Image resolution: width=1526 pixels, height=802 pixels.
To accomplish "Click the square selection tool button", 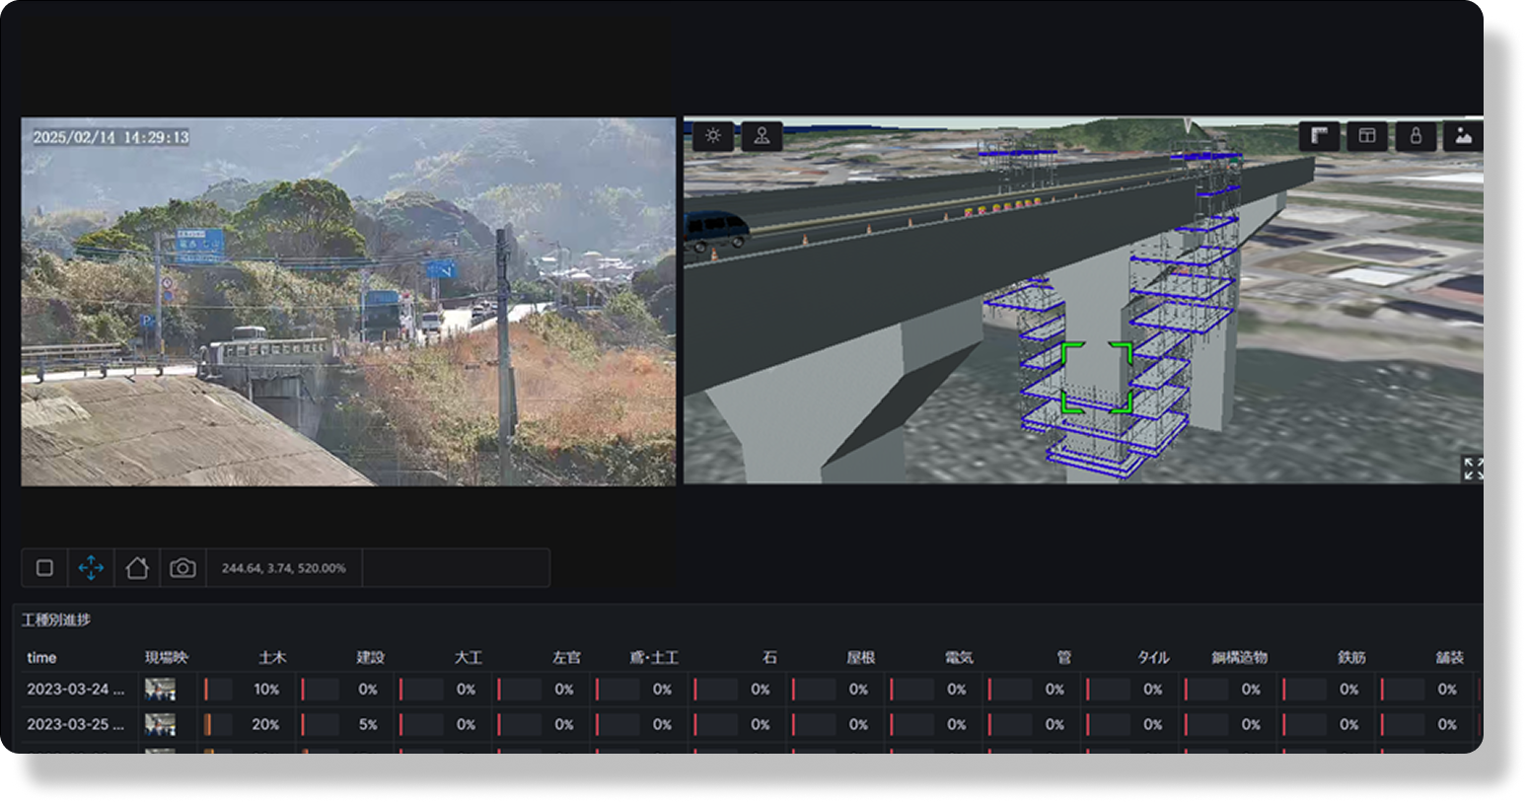I will [x=44, y=568].
